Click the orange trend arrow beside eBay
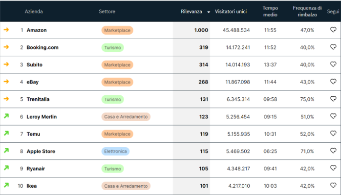 (x=6, y=81)
